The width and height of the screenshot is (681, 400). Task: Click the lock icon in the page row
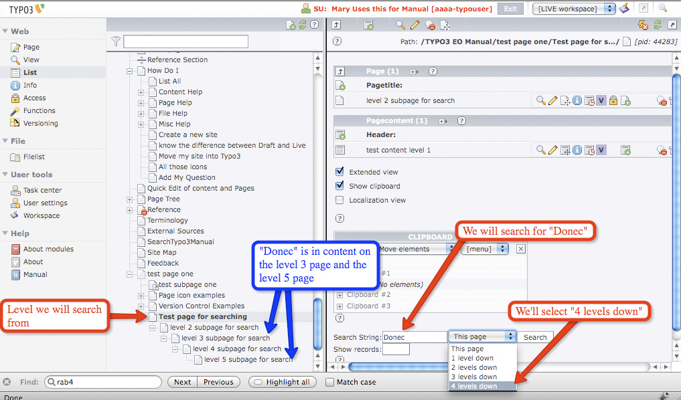click(x=613, y=101)
